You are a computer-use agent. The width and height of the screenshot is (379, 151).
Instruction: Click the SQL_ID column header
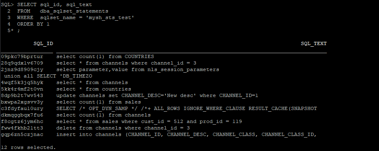tap(43, 43)
